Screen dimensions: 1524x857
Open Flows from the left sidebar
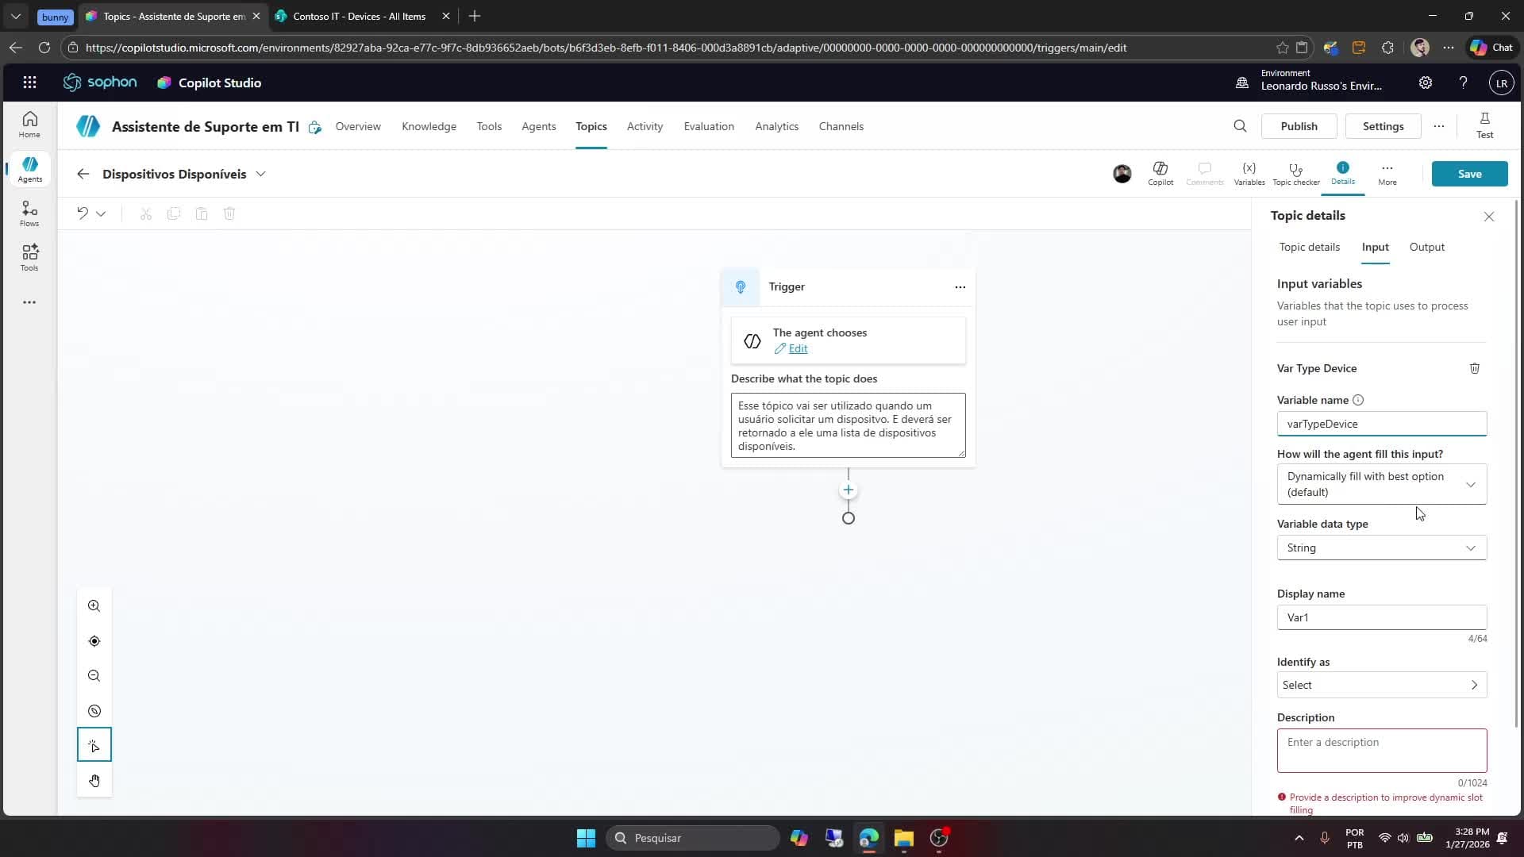29,213
